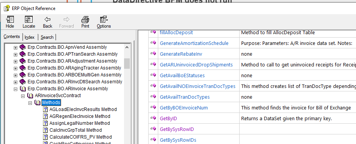Open the visited GetByID method link
The height and width of the screenshot is (144, 356).
click(x=168, y=119)
